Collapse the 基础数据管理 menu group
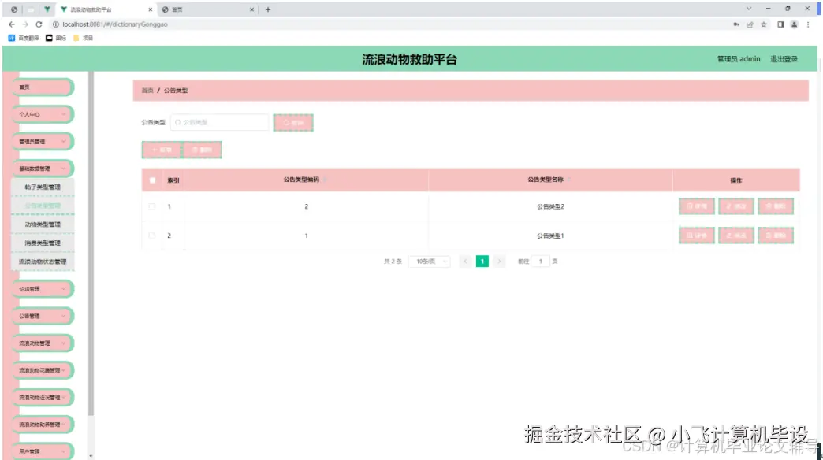823x460 pixels. (42, 168)
